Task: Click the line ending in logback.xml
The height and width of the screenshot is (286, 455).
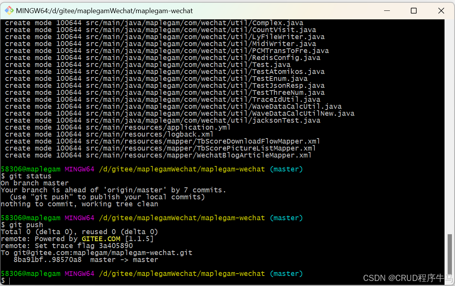Action: point(109,134)
